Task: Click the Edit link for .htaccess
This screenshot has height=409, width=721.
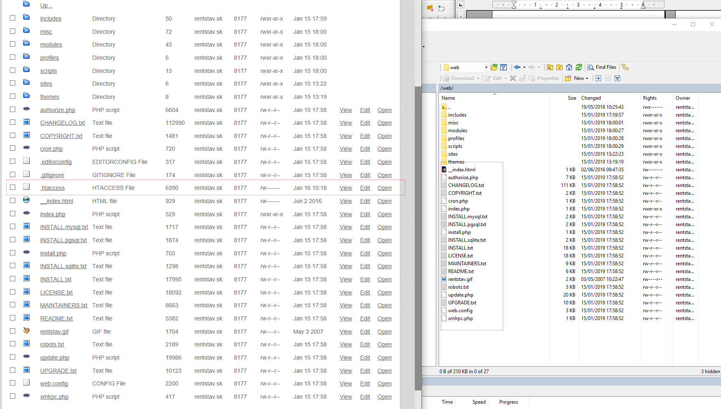Action: 365,188
